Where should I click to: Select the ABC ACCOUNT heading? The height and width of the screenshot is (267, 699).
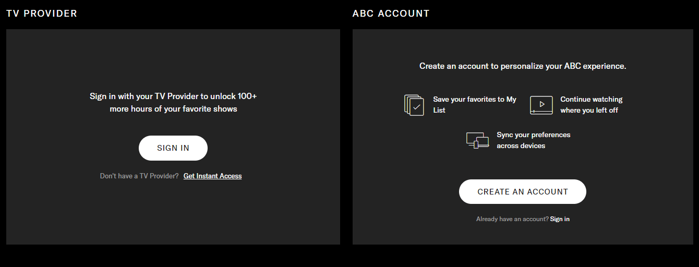(x=391, y=14)
